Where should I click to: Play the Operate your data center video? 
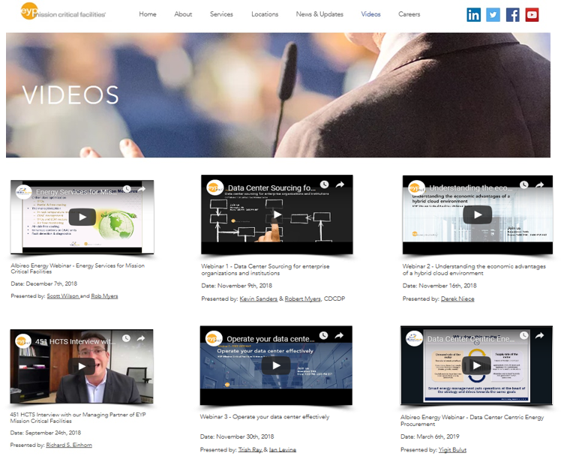pos(276,365)
